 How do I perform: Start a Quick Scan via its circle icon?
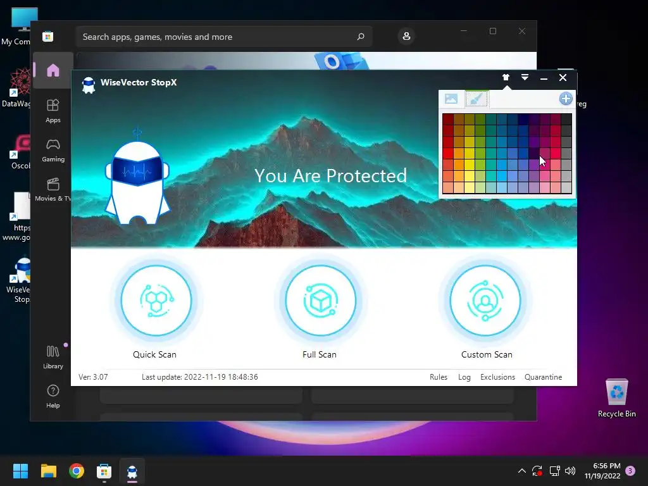tap(156, 301)
